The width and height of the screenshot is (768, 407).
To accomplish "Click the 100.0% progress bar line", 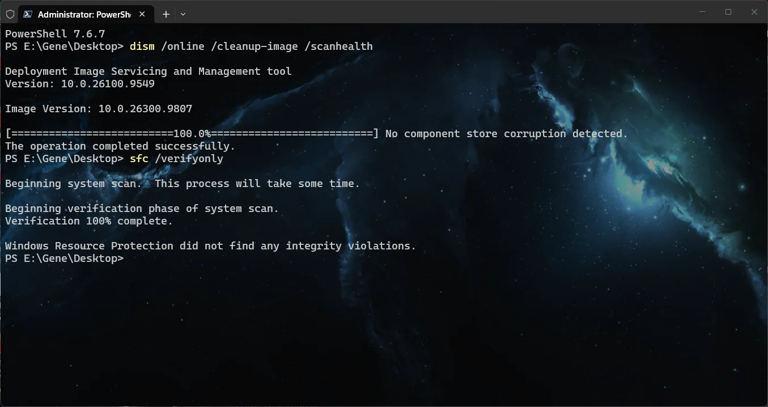I will coord(192,134).
